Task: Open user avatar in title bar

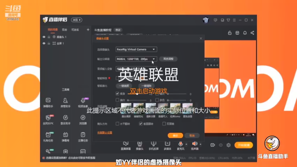Action: pyautogui.click(x=206, y=20)
